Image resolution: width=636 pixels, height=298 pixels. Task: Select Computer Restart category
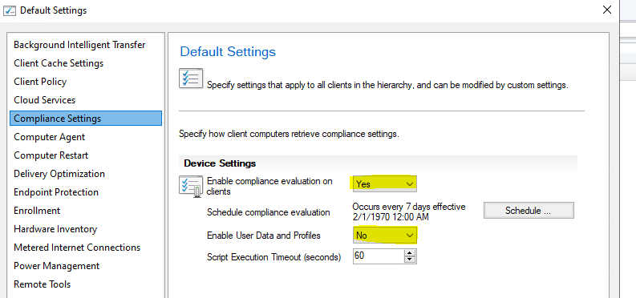pyautogui.click(x=51, y=155)
